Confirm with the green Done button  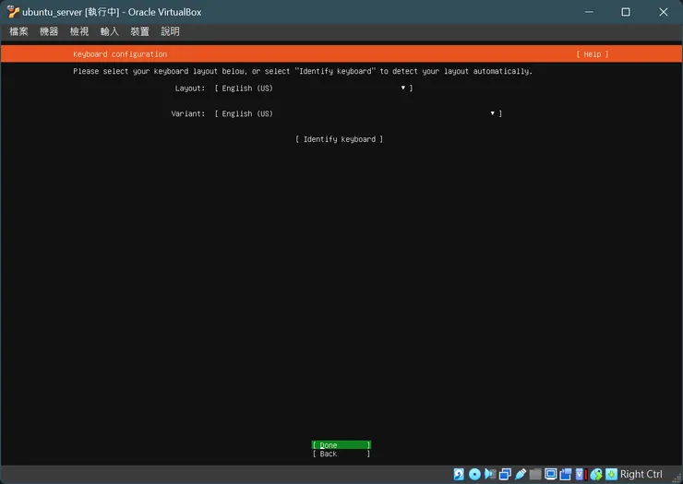[x=341, y=445]
